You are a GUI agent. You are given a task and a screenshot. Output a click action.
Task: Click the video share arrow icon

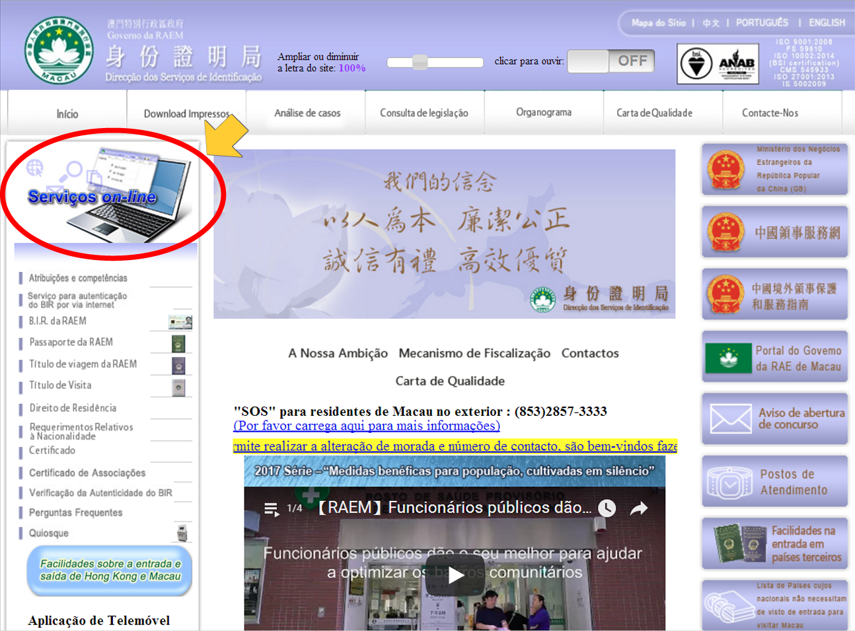pyautogui.click(x=638, y=508)
